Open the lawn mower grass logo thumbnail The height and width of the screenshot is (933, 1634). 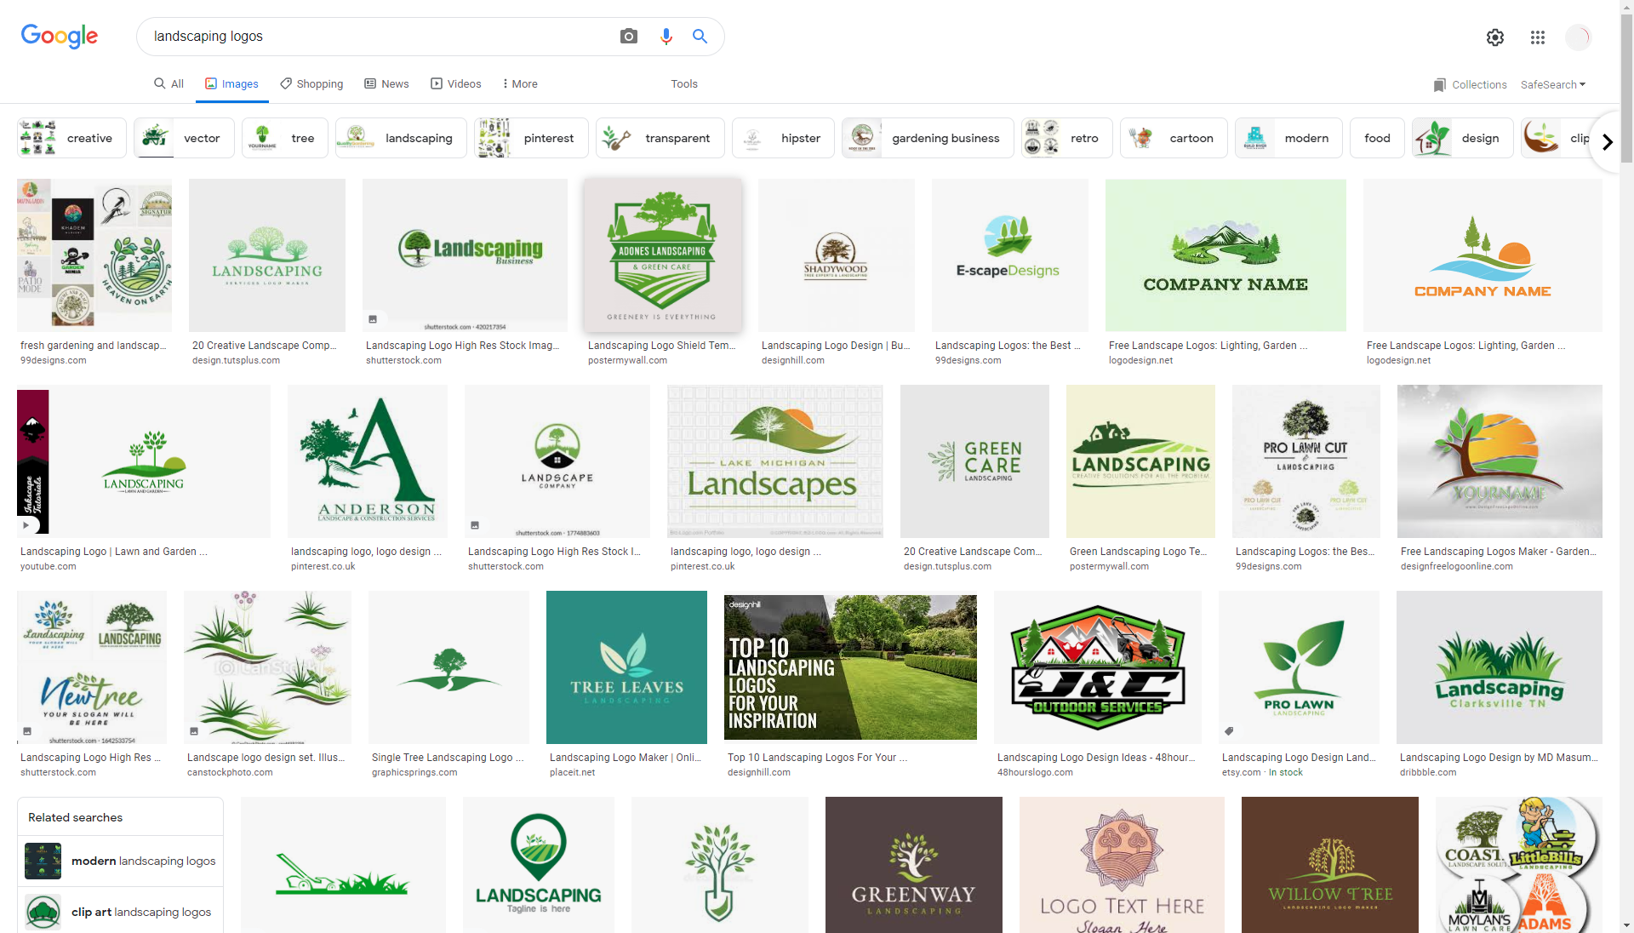343,865
